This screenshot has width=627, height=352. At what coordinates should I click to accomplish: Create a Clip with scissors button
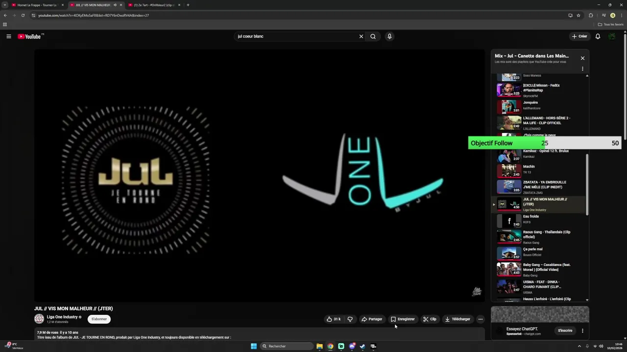430,319
